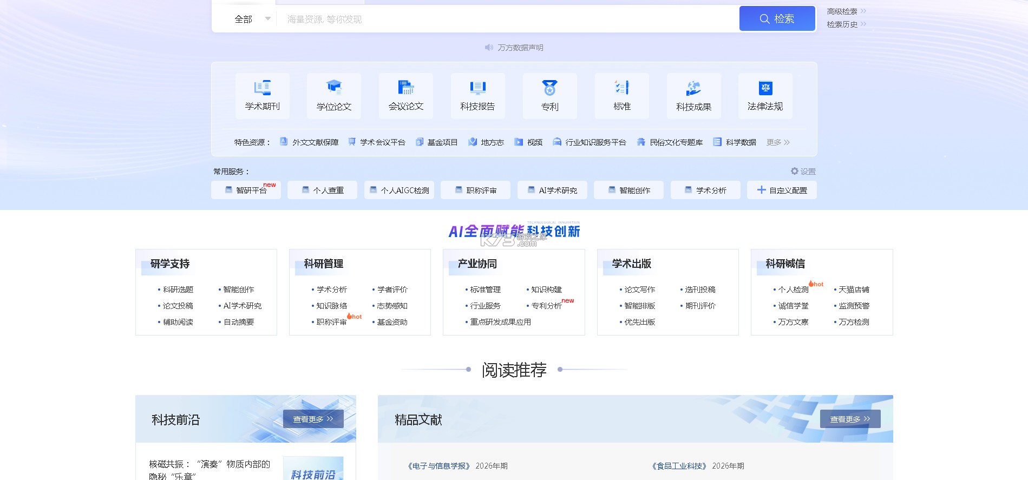Open 论文投稿 under 研学支持
Screen dimensions: 1028x480
(x=178, y=306)
